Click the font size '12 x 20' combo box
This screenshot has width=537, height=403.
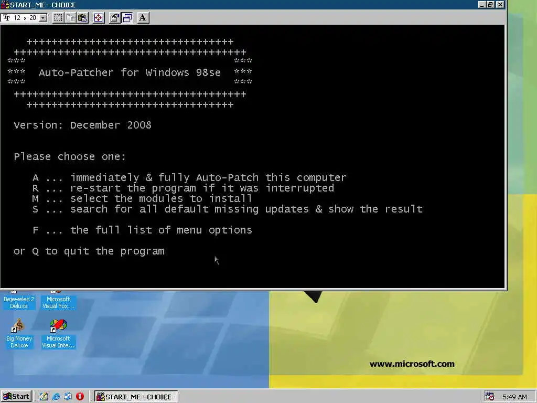click(24, 18)
